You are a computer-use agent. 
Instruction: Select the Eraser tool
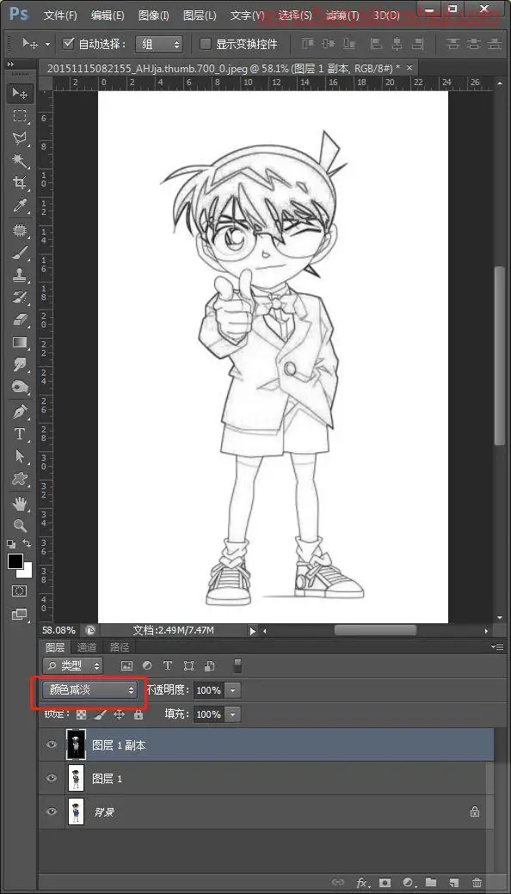(20, 320)
